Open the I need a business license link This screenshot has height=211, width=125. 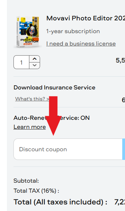point(81,44)
